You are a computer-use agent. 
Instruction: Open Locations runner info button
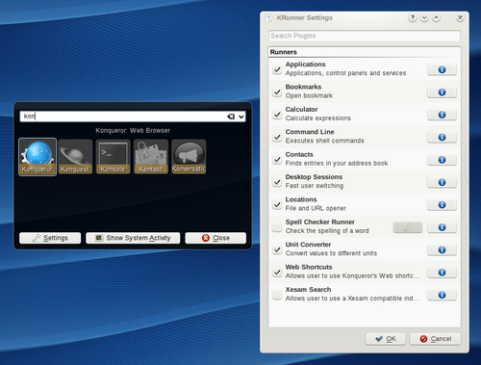tap(442, 205)
